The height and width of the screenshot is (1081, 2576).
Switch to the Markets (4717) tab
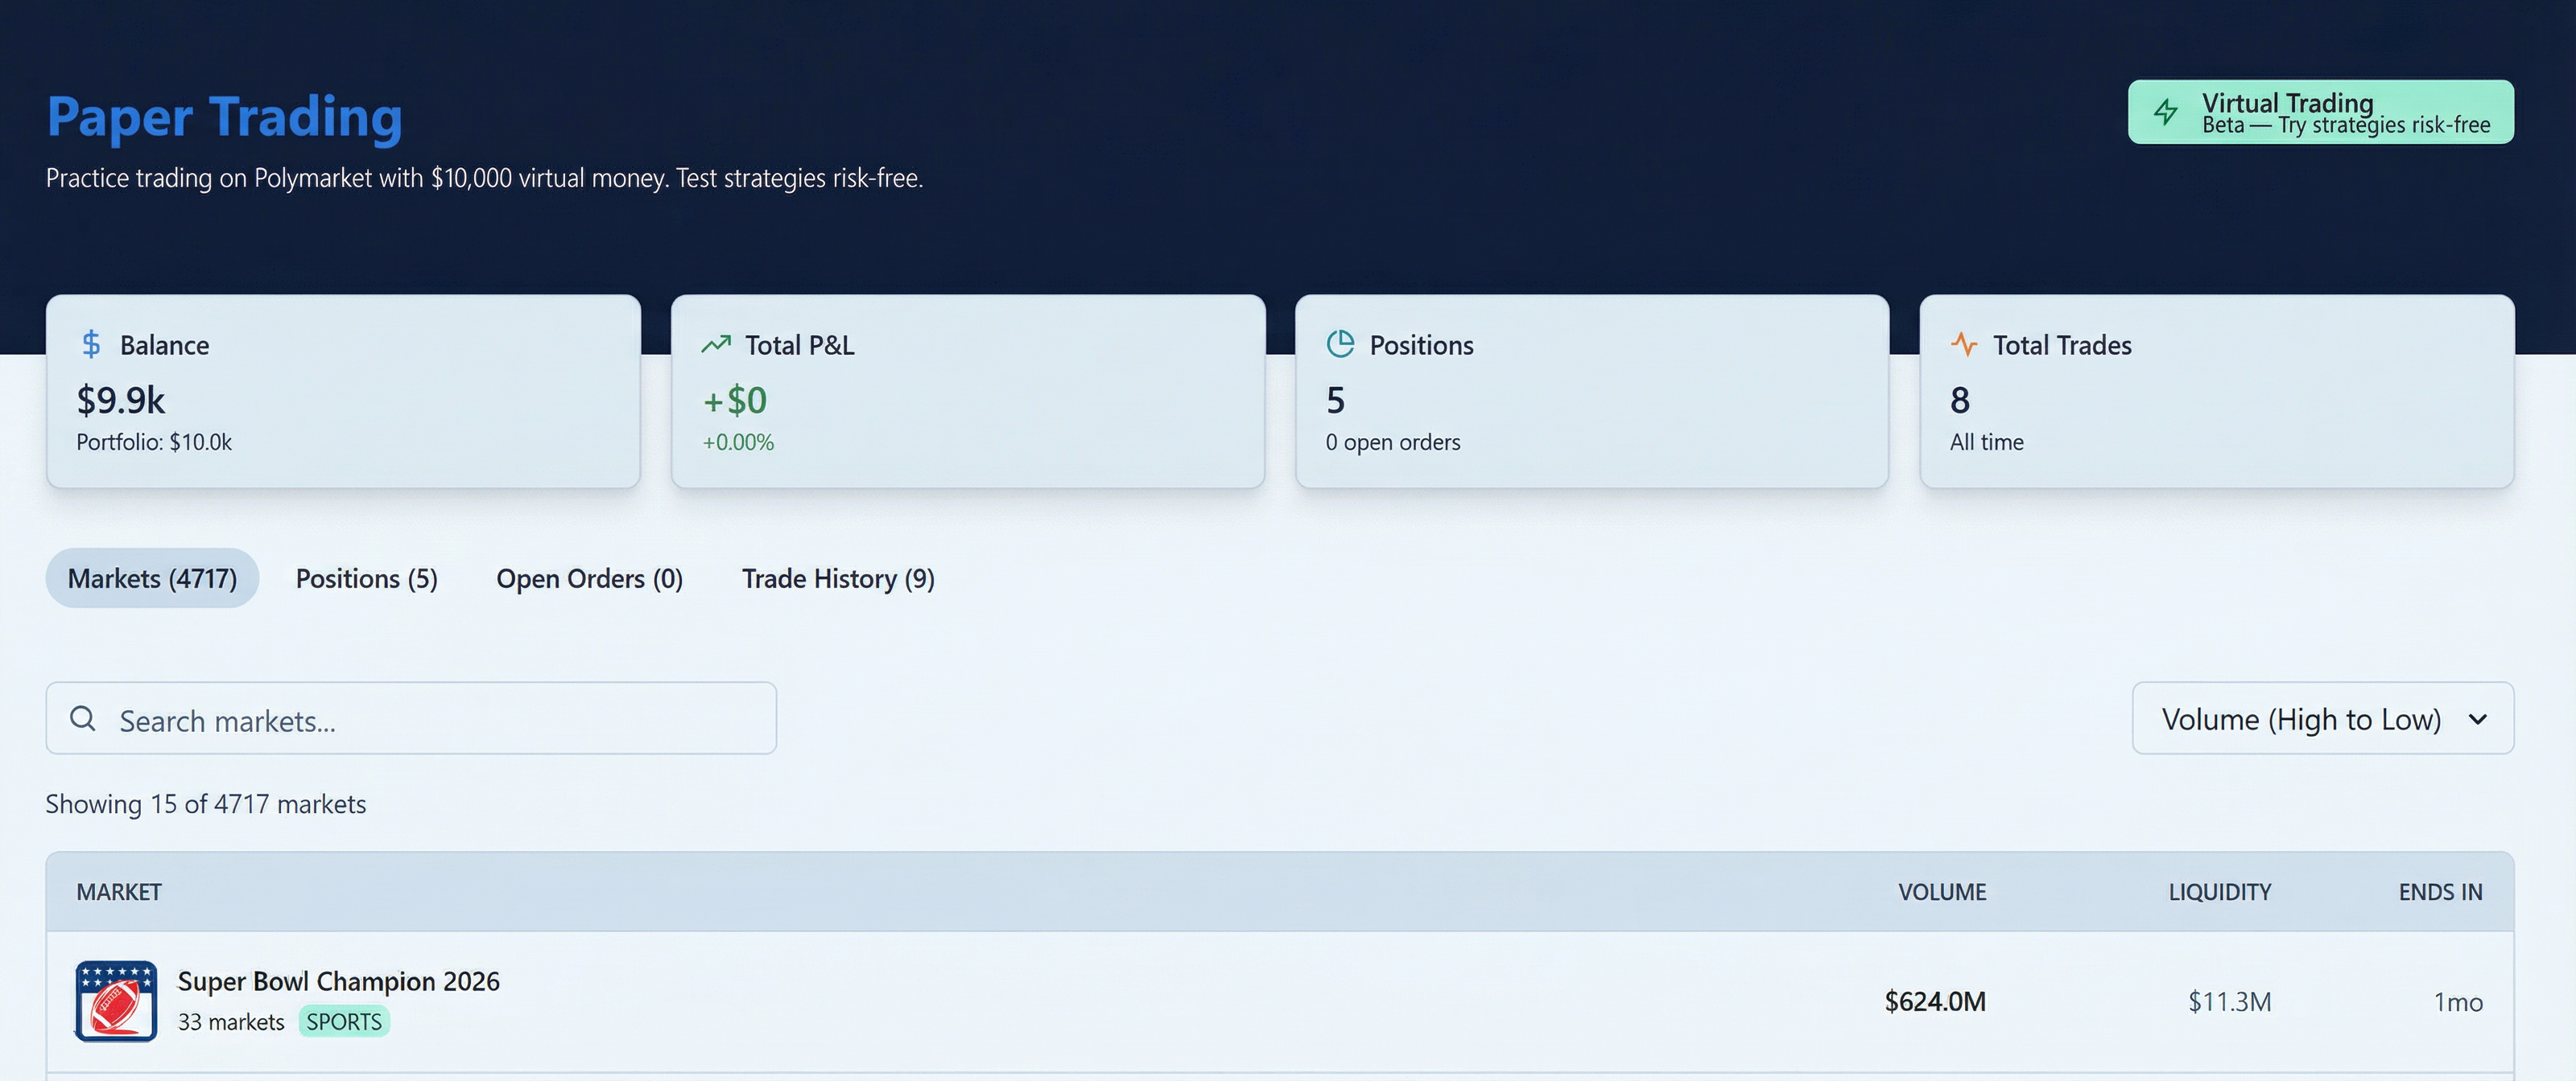[152, 578]
